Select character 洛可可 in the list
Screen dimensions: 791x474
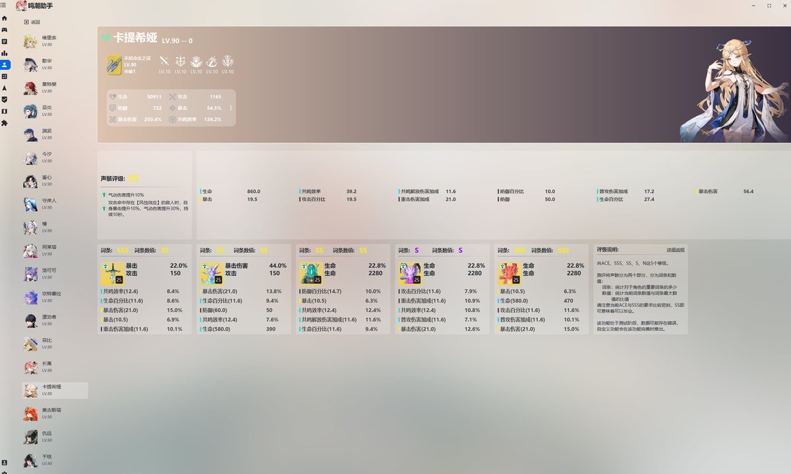coord(55,274)
